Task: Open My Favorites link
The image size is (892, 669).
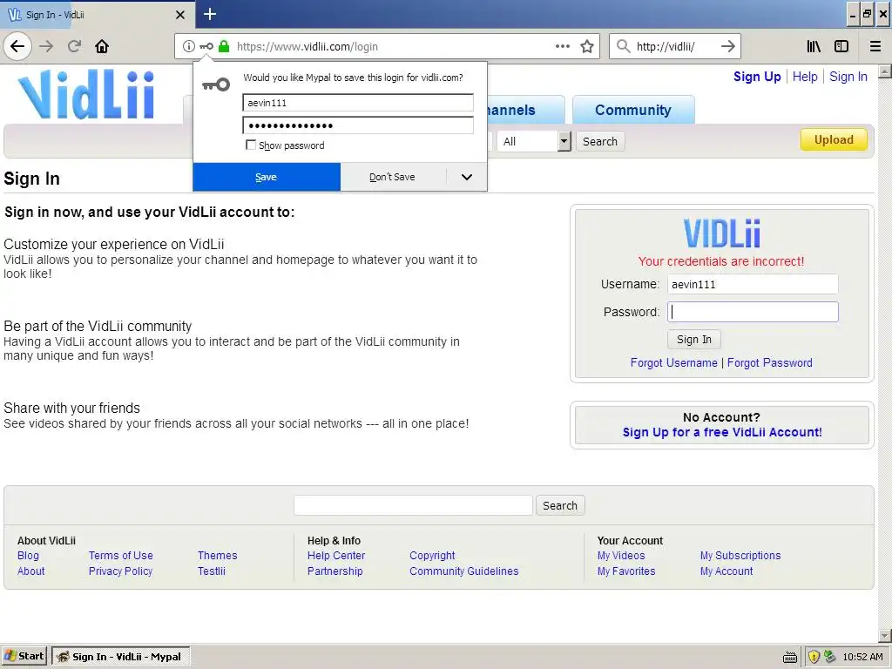Action: (626, 571)
